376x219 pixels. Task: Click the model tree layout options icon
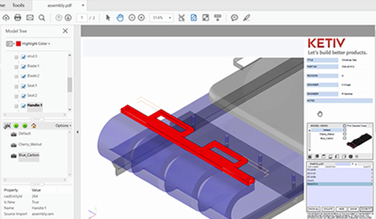(x=9, y=44)
